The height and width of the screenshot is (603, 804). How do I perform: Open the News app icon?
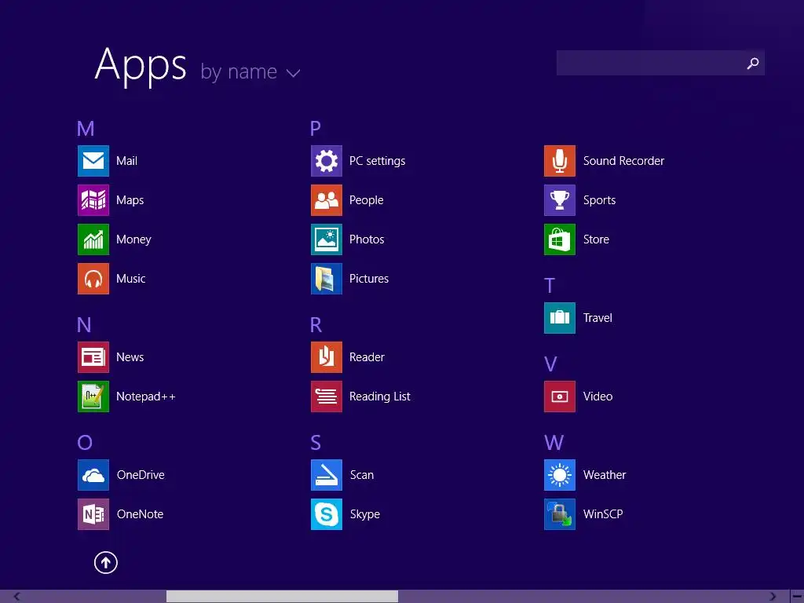(93, 357)
